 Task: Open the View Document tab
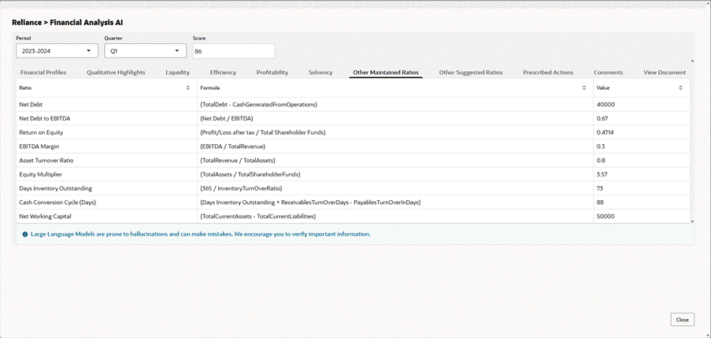665,72
